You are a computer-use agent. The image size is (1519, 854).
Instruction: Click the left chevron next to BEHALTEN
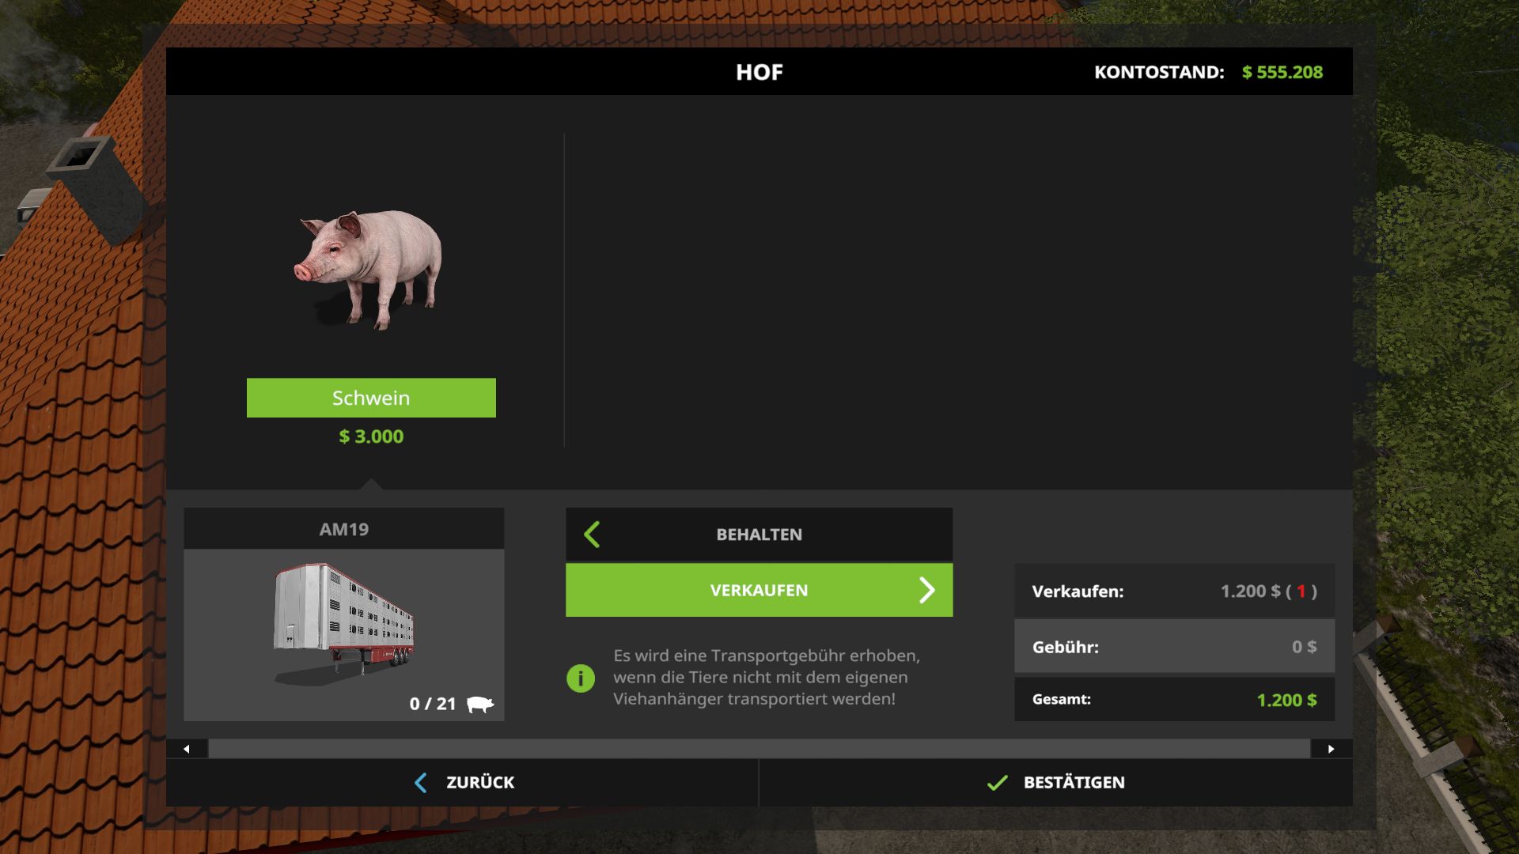coord(592,535)
